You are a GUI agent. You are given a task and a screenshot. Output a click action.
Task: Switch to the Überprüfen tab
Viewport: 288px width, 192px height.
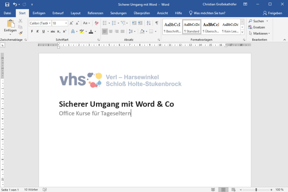coord(142,13)
